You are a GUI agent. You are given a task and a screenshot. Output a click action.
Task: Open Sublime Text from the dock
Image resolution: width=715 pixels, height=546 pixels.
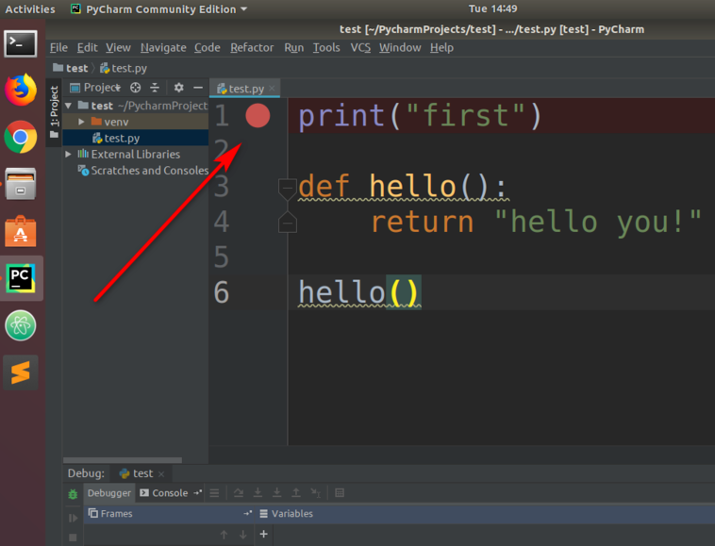click(x=21, y=372)
